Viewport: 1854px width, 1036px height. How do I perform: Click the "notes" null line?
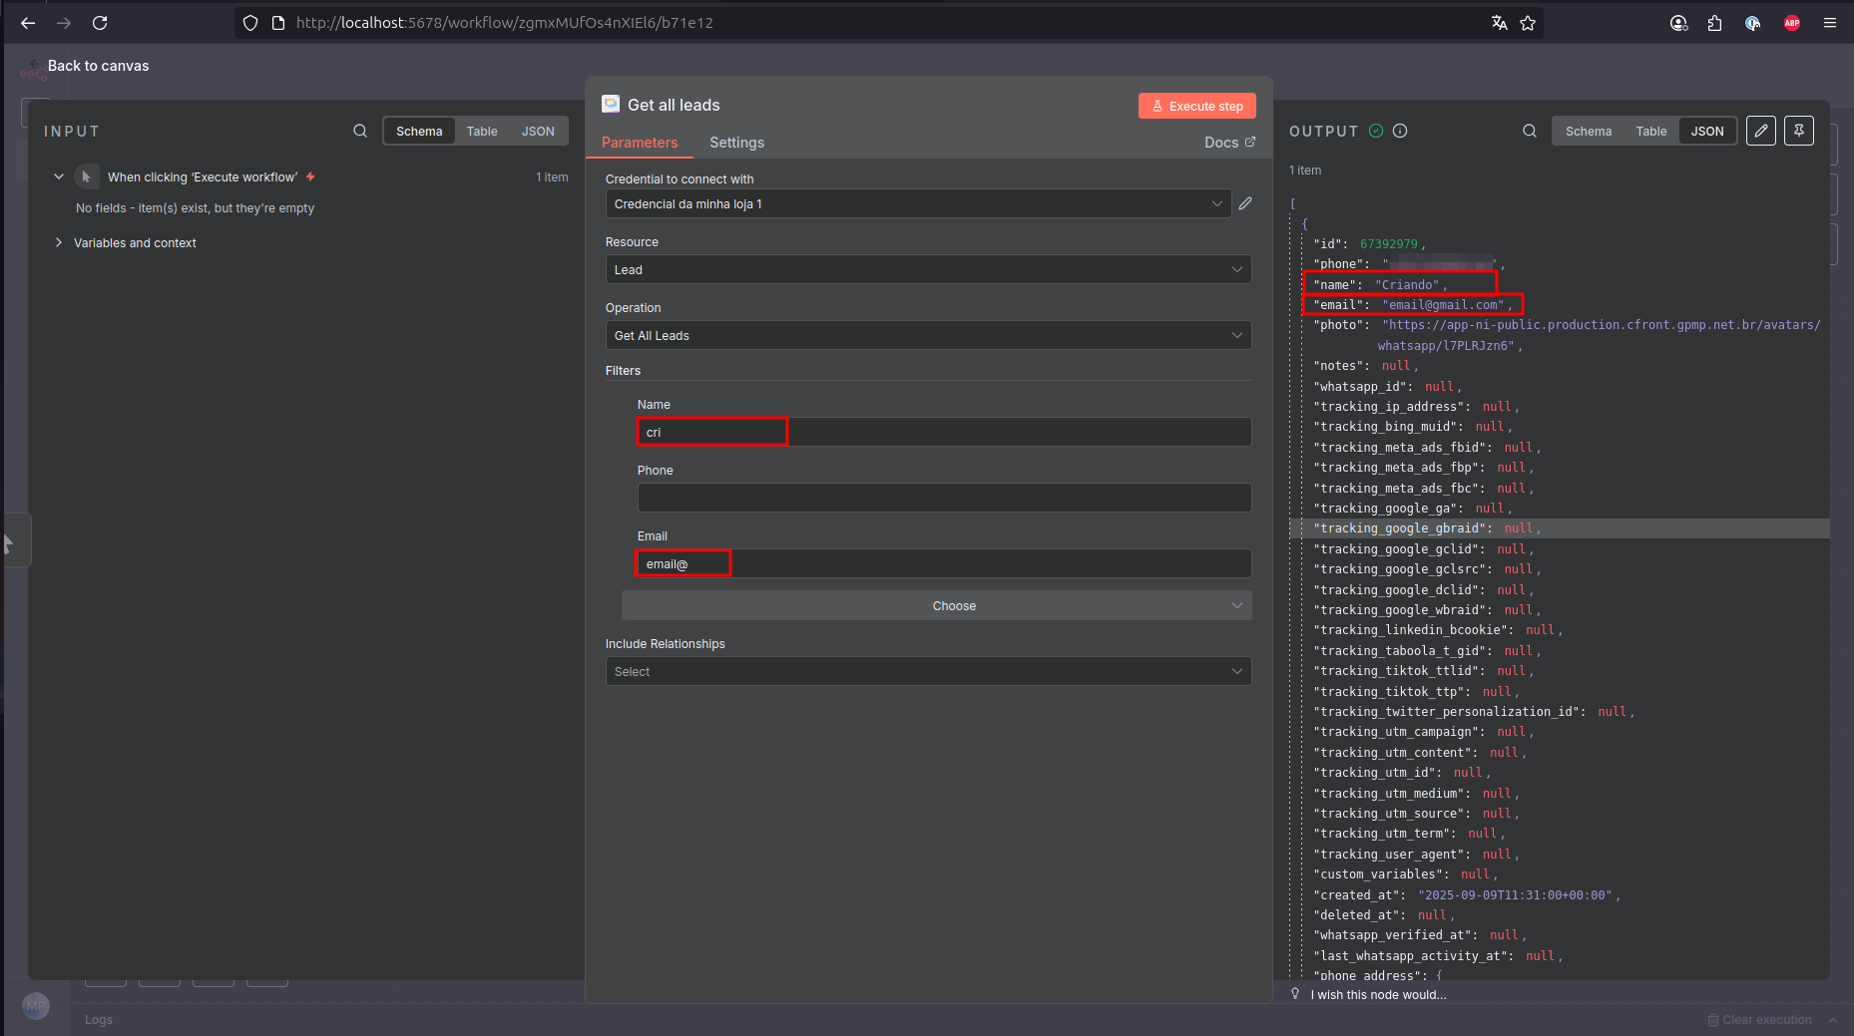click(1365, 366)
